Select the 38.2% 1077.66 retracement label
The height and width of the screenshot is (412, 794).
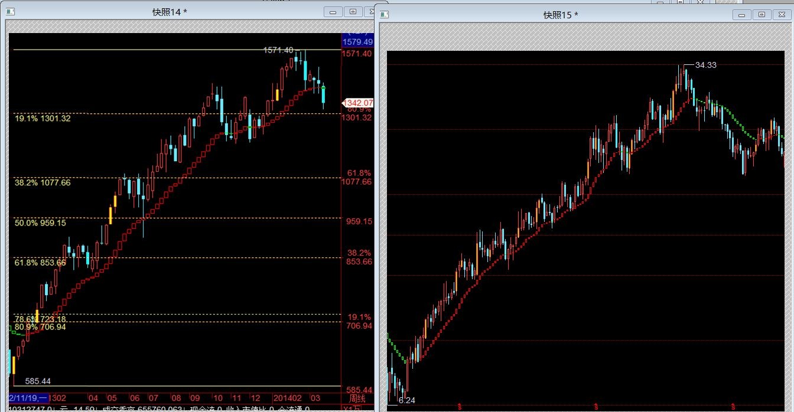click(43, 183)
